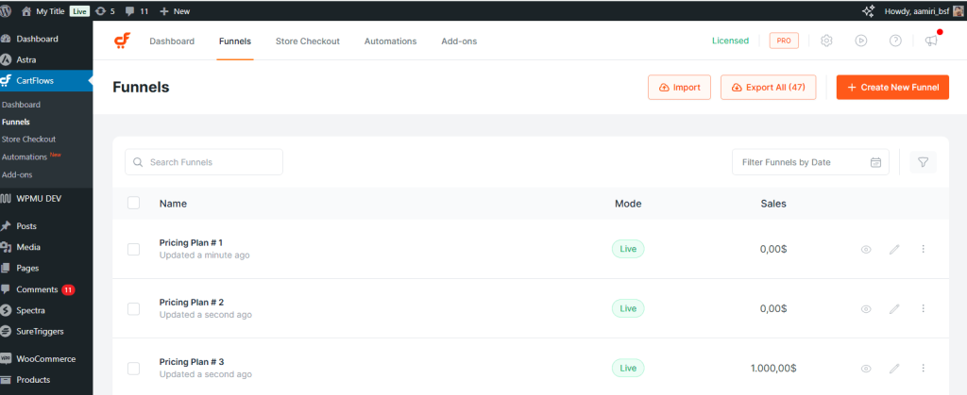Open the video tutorial play icon
Viewport: 967px width, 395px height.
[x=861, y=41]
